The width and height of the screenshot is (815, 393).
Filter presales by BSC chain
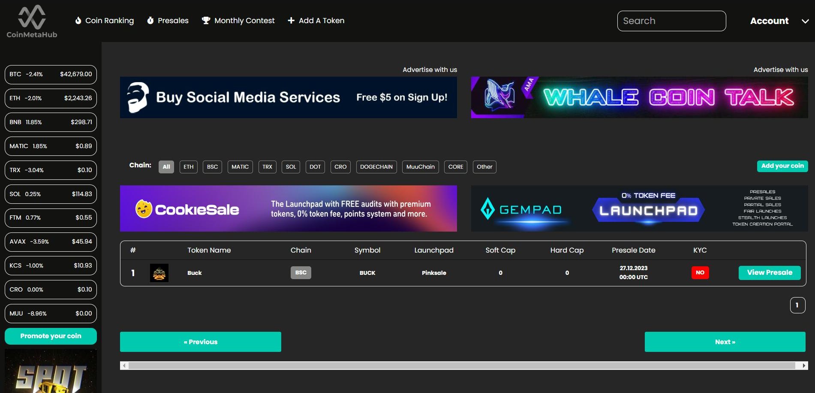coord(212,167)
